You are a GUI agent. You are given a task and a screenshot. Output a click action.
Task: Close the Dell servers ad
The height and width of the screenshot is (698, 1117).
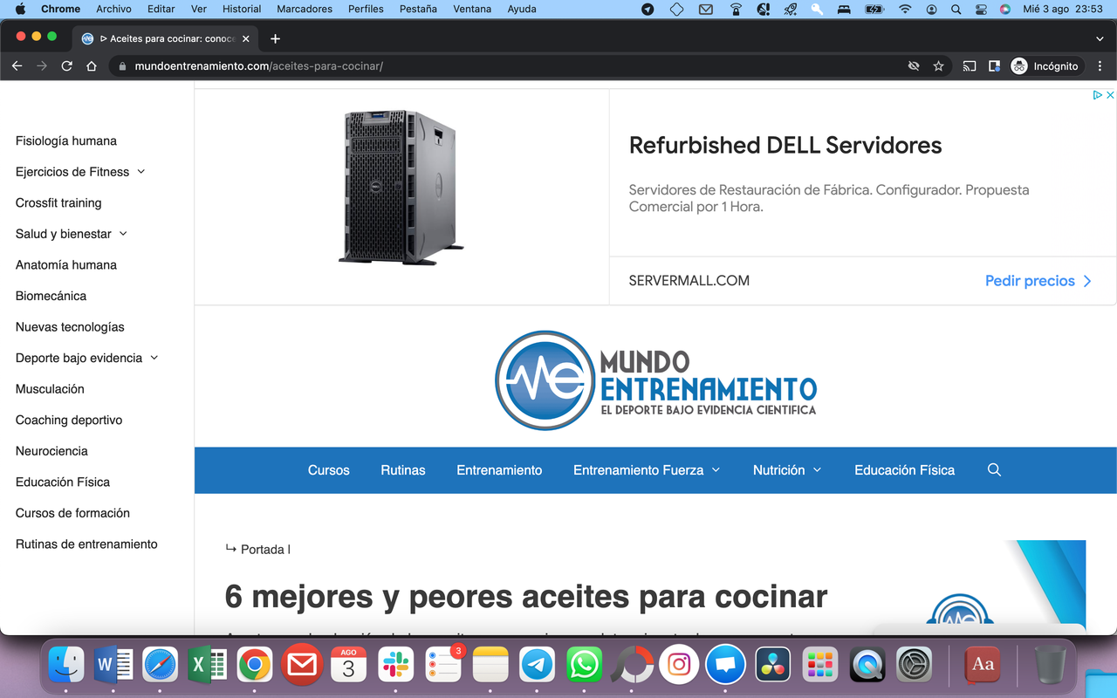(1110, 95)
